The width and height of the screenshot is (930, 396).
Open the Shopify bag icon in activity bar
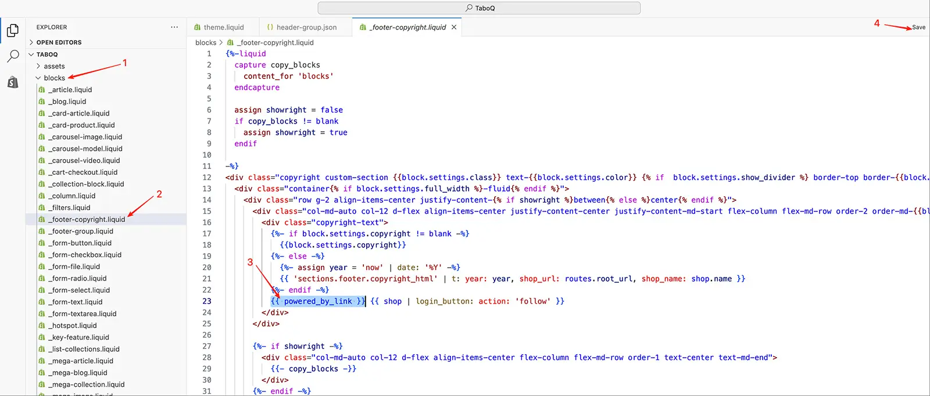click(x=13, y=82)
